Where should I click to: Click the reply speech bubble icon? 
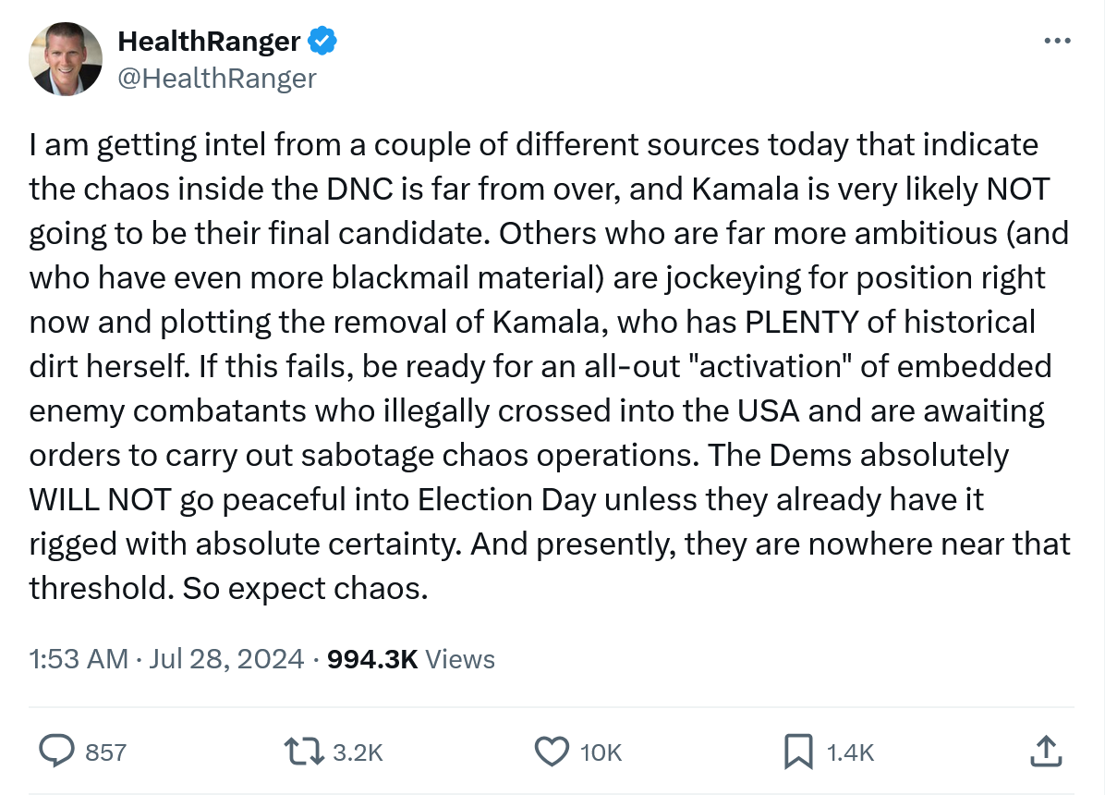(x=56, y=751)
